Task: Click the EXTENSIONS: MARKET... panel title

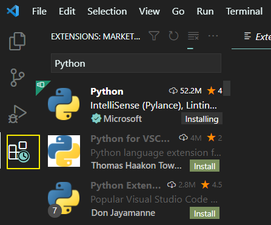Action: point(96,36)
